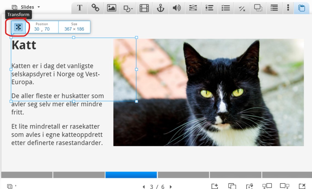Go to the next slide arrow
312x189 pixels.
point(171,187)
